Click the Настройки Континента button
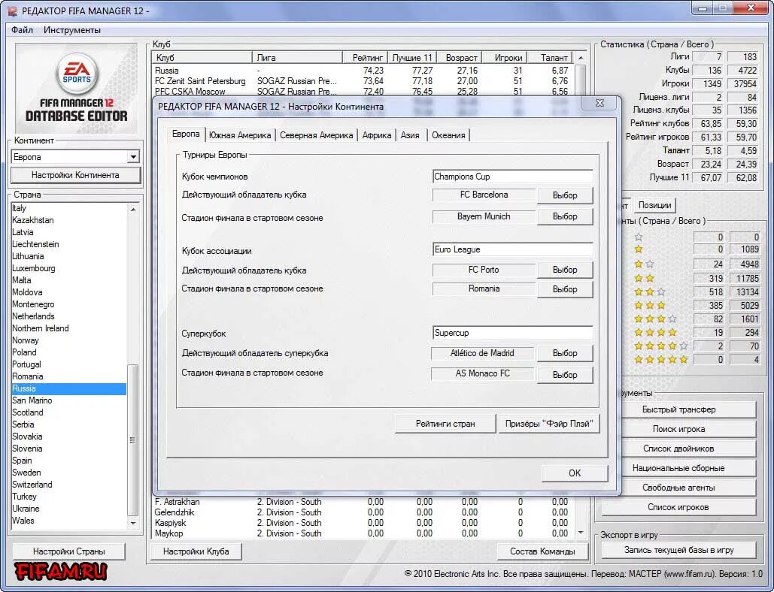The width and height of the screenshot is (774, 592). pyautogui.click(x=75, y=175)
